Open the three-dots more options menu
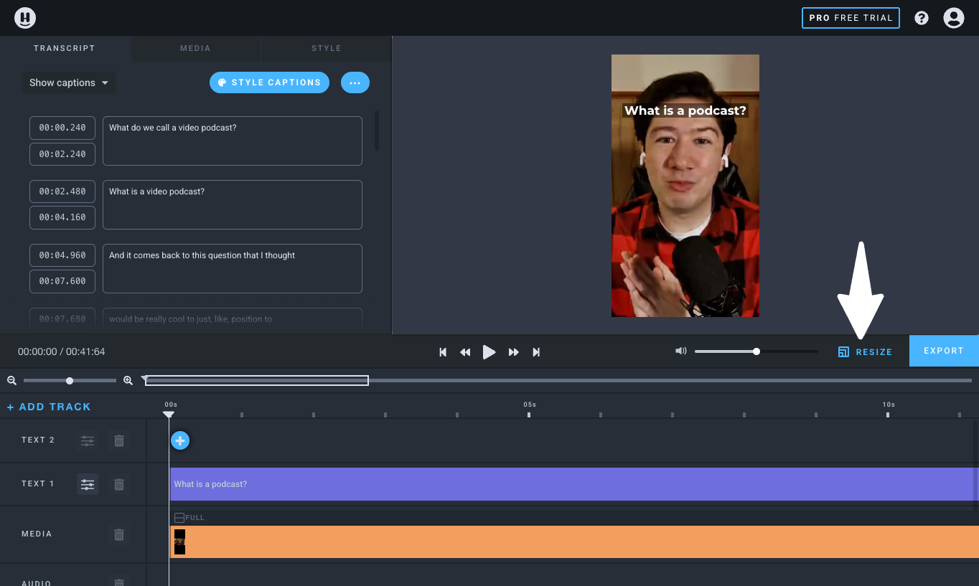The image size is (979, 586). [x=355, y=82]
